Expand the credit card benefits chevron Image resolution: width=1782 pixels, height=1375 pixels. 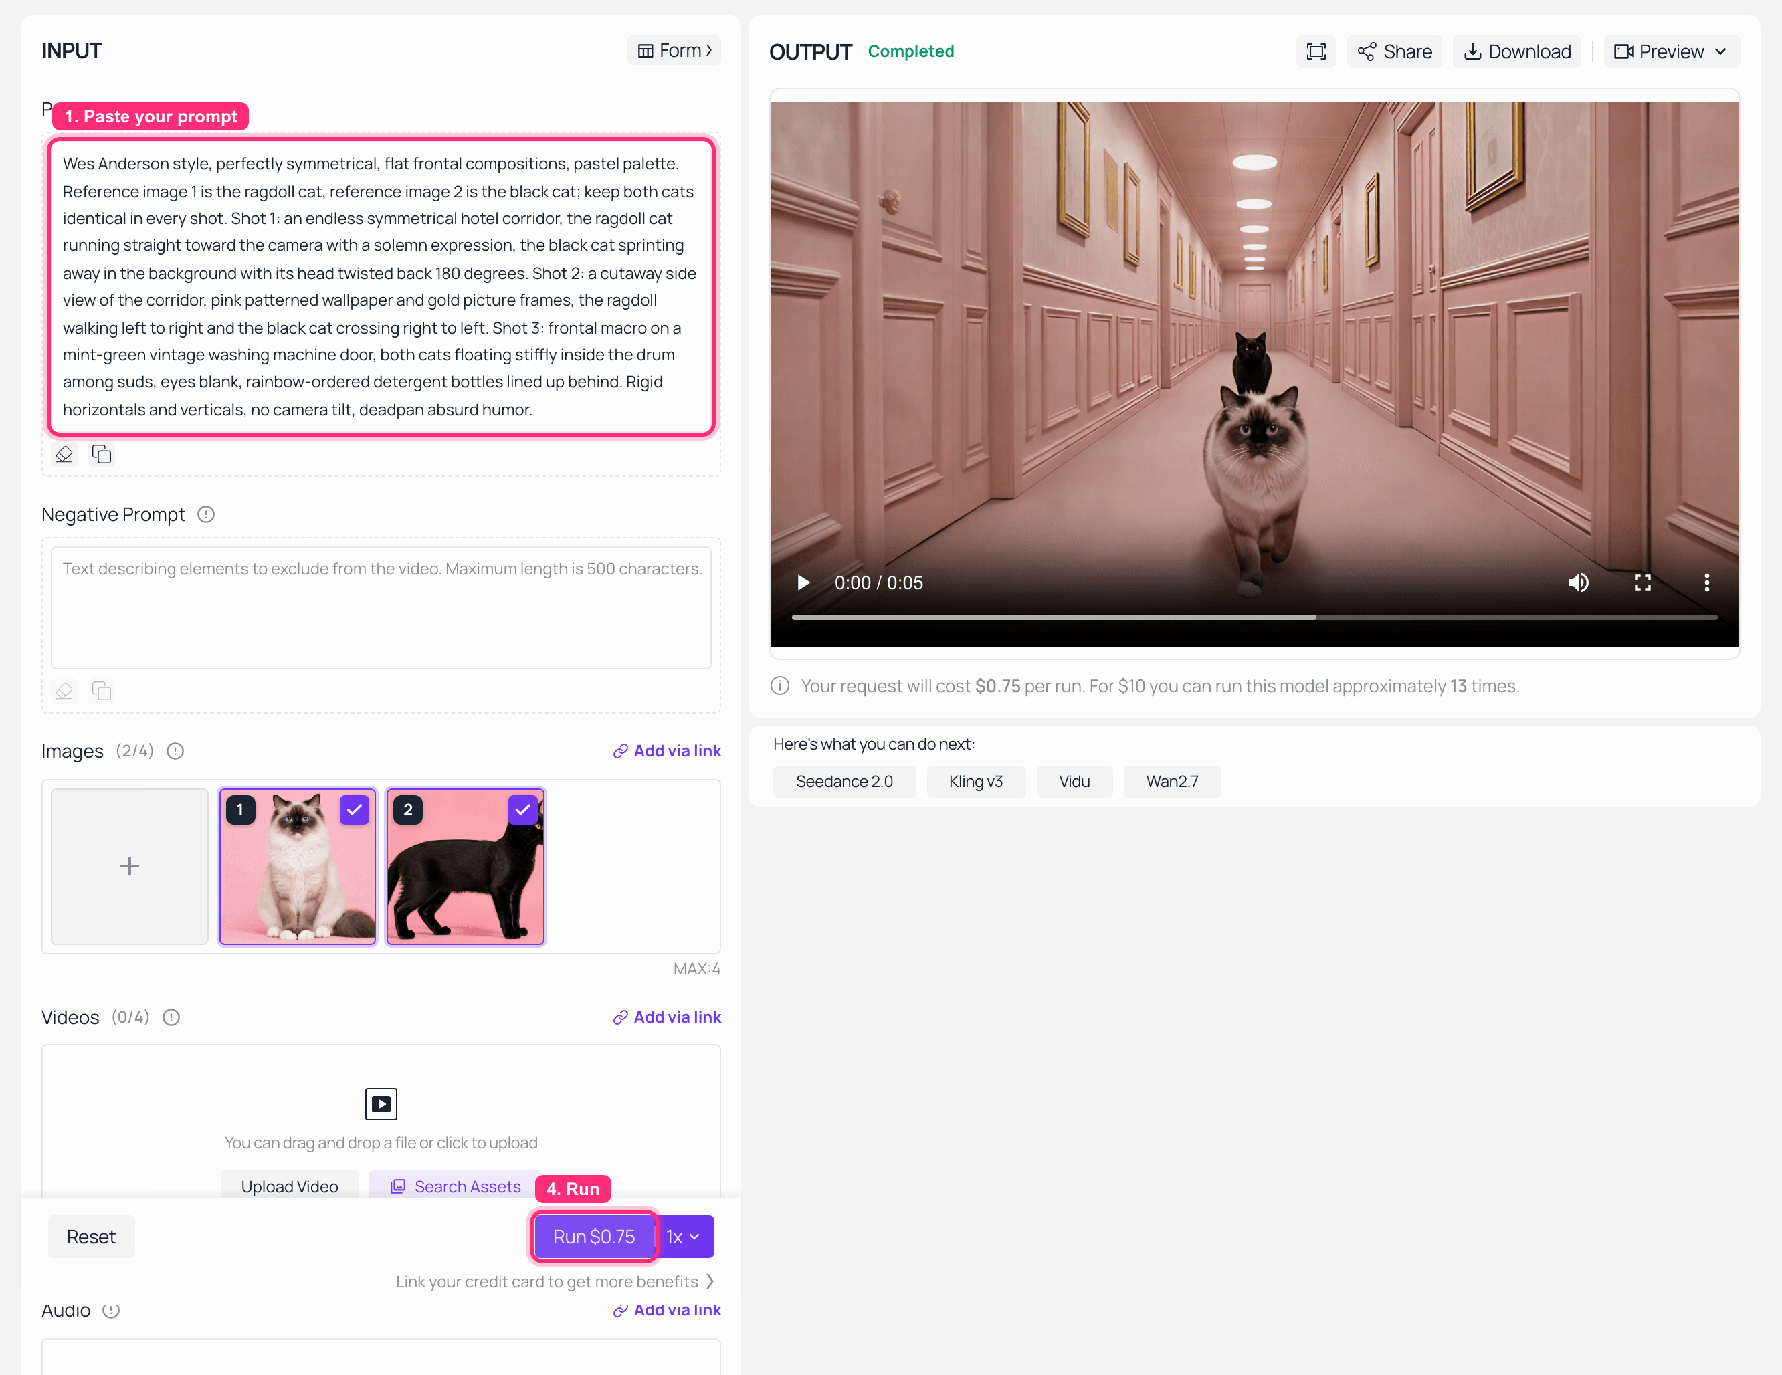coord(710,1281)
